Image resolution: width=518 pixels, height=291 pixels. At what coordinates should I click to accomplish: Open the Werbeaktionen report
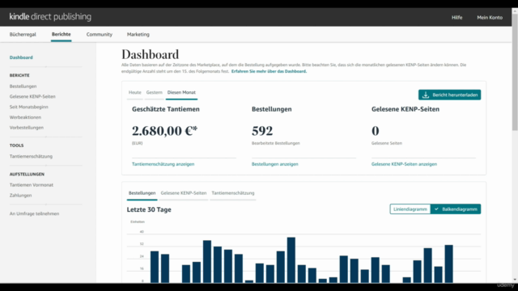(25, 117)
